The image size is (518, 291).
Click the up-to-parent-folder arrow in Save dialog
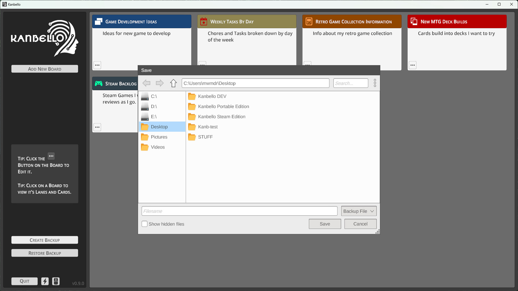click(173, 83)
